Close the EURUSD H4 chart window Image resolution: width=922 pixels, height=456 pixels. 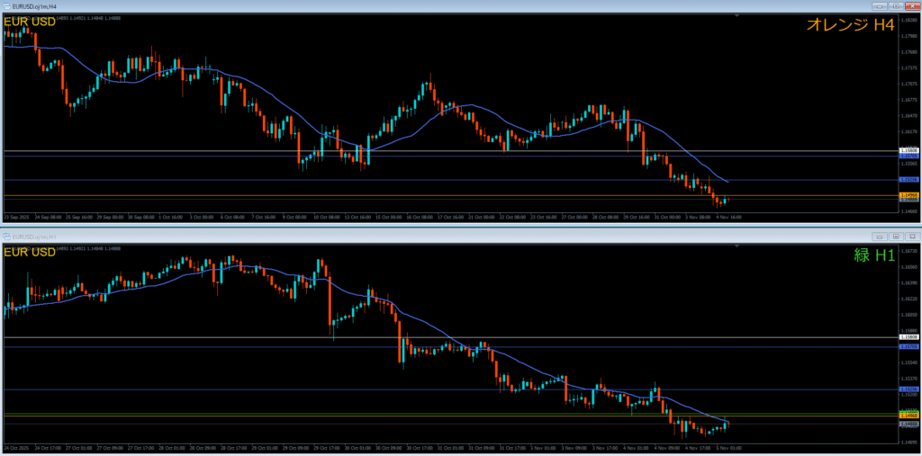(x=911, y=5)
